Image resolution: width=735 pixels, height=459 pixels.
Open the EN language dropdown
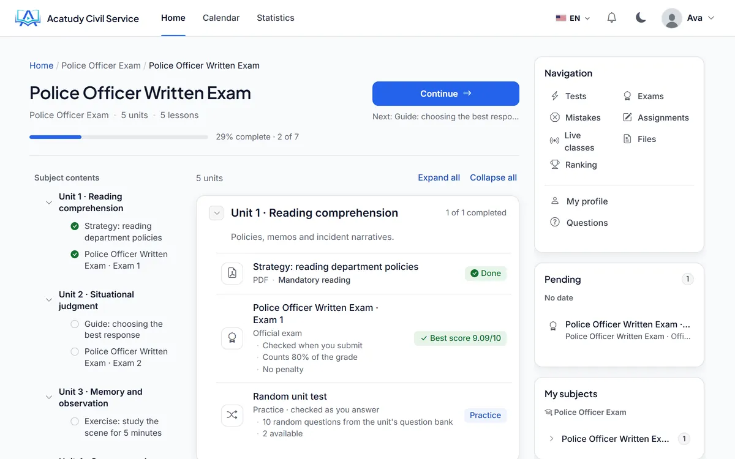[573, 18]
